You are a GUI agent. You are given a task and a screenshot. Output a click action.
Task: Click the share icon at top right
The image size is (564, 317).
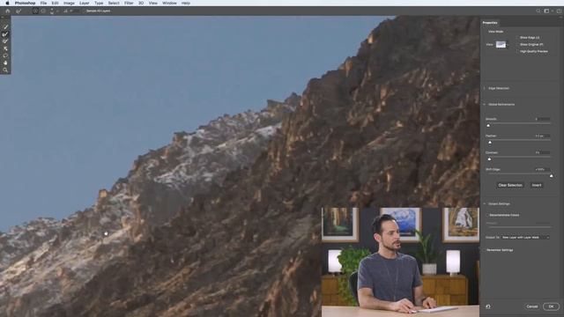pos(559,11)
